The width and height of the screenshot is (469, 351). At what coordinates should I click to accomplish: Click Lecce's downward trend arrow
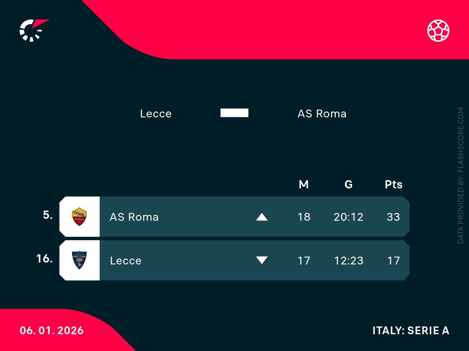261,261
